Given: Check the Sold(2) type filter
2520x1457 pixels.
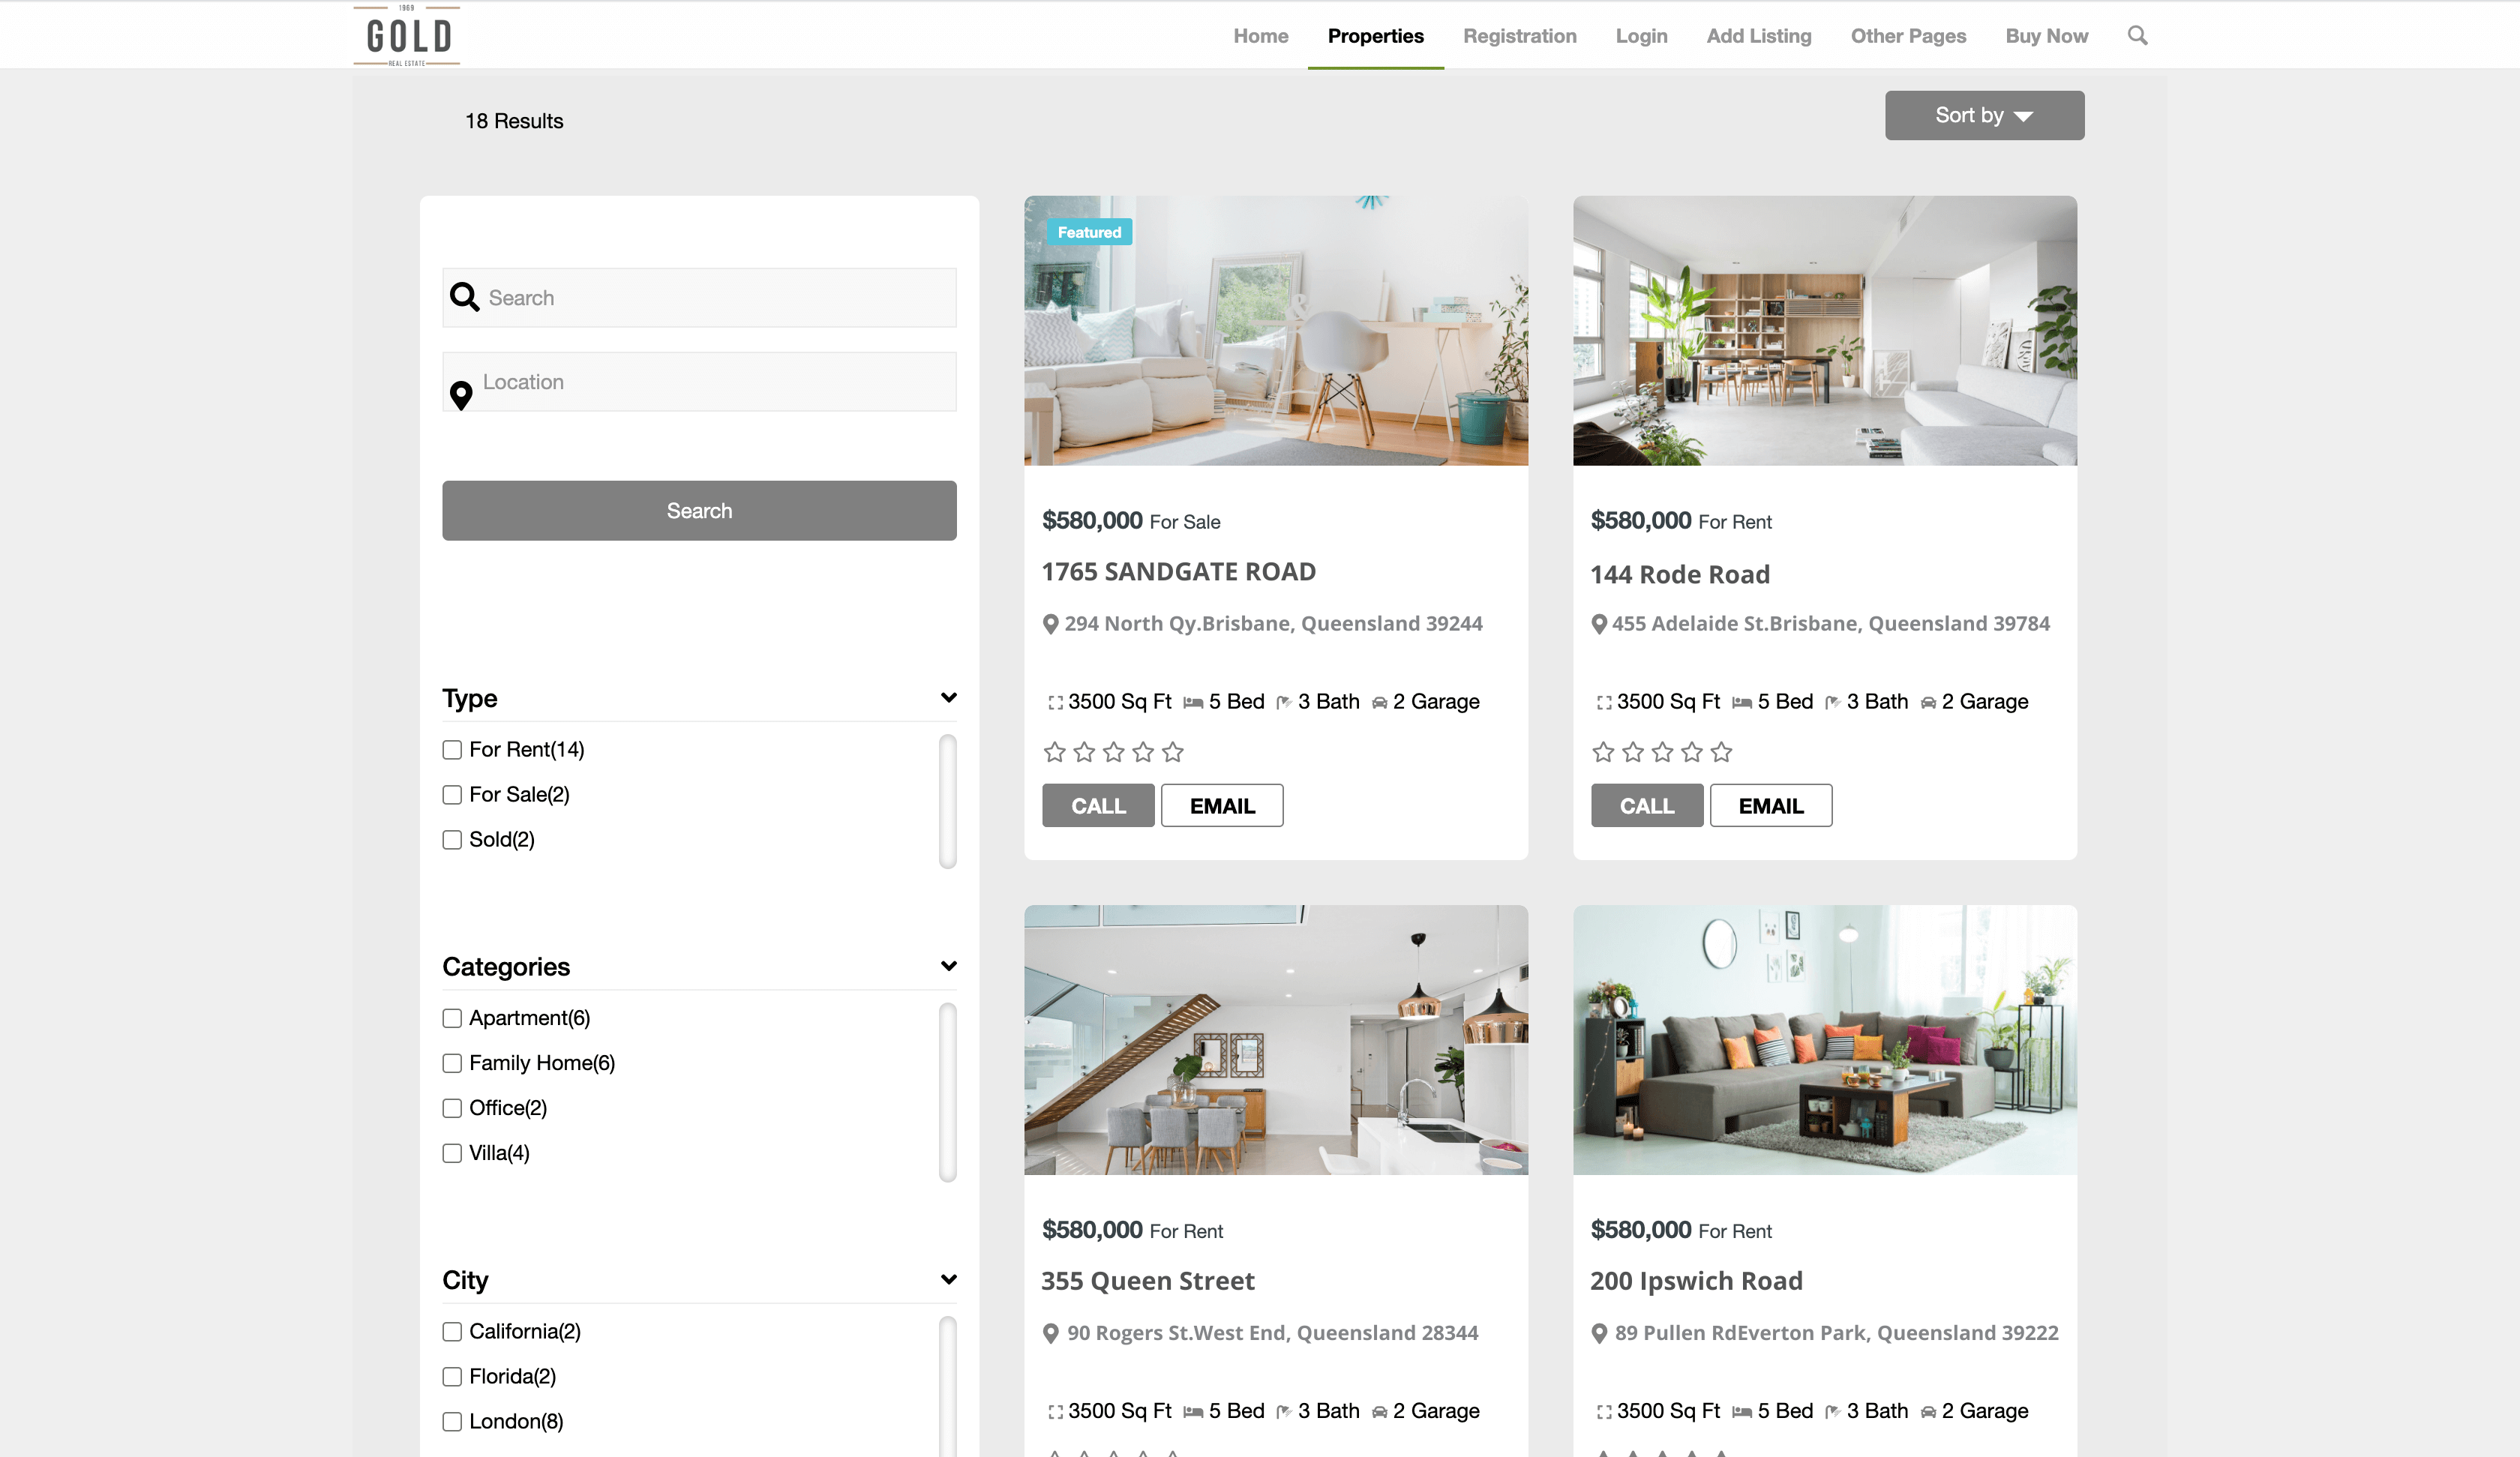Looking at the screenshot, I should coord(452,840).
